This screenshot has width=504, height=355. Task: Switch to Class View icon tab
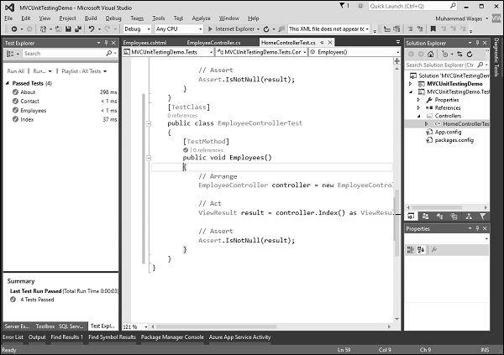439,217
